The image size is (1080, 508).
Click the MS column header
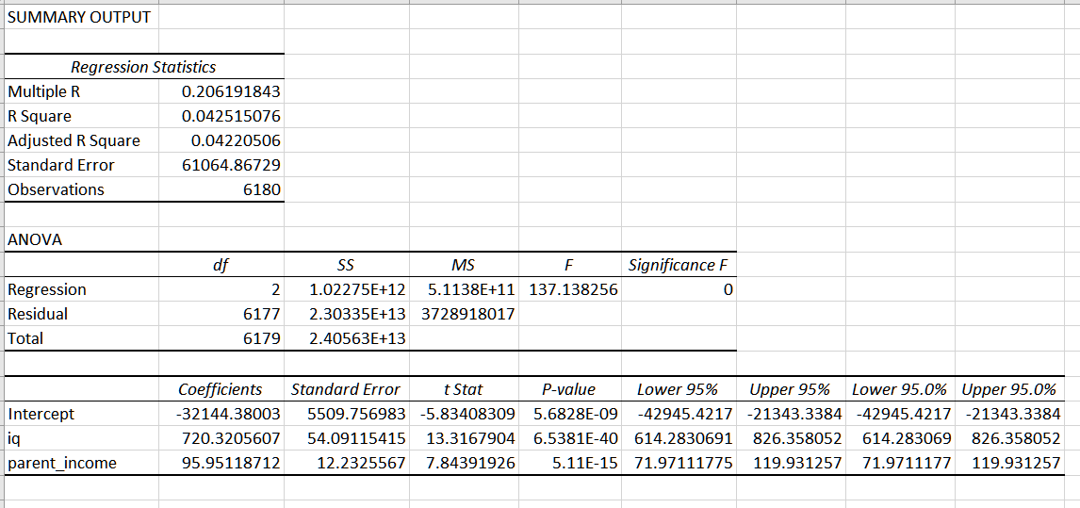tap(465, 265)
